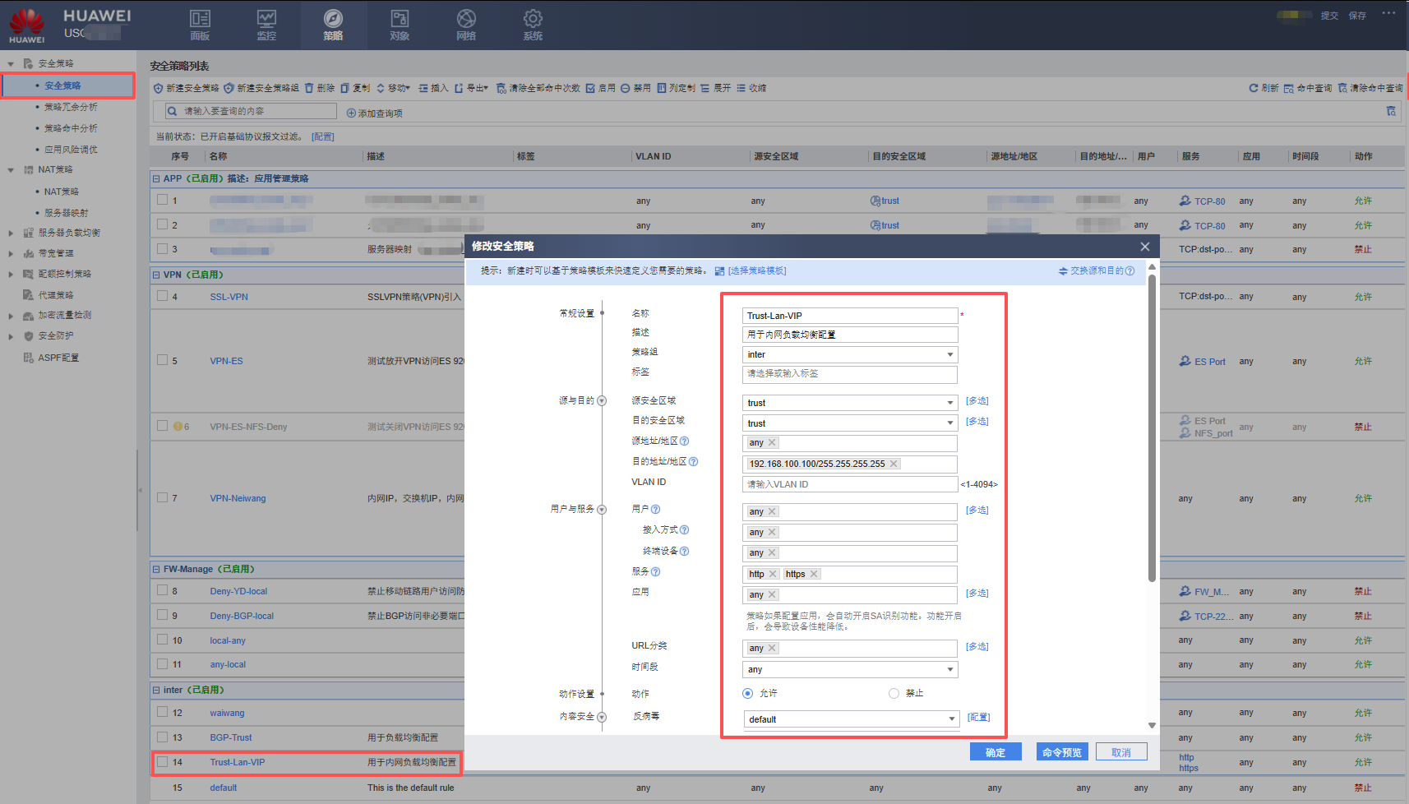The width and height of the screenshot is (1409, 804).
Task: Click the 新建安全策略 toolbar icon
Action: pyautogui.click(x=159, y=88)
